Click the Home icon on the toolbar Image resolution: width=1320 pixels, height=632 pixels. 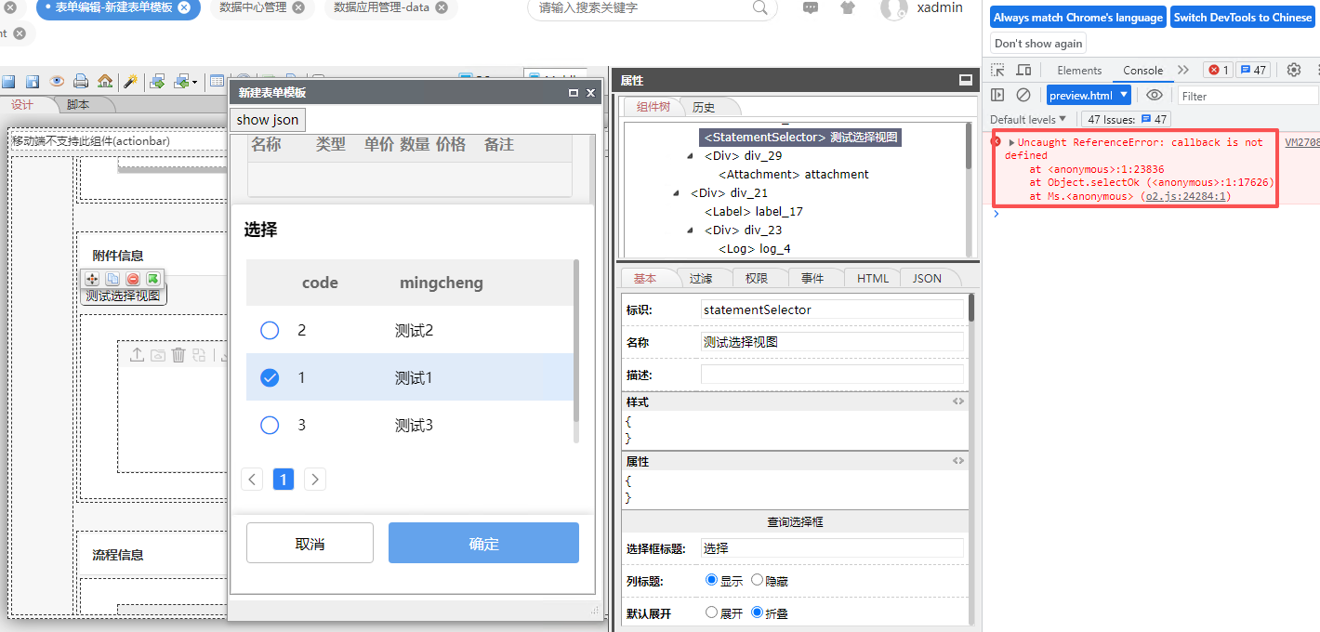(104, 81)
